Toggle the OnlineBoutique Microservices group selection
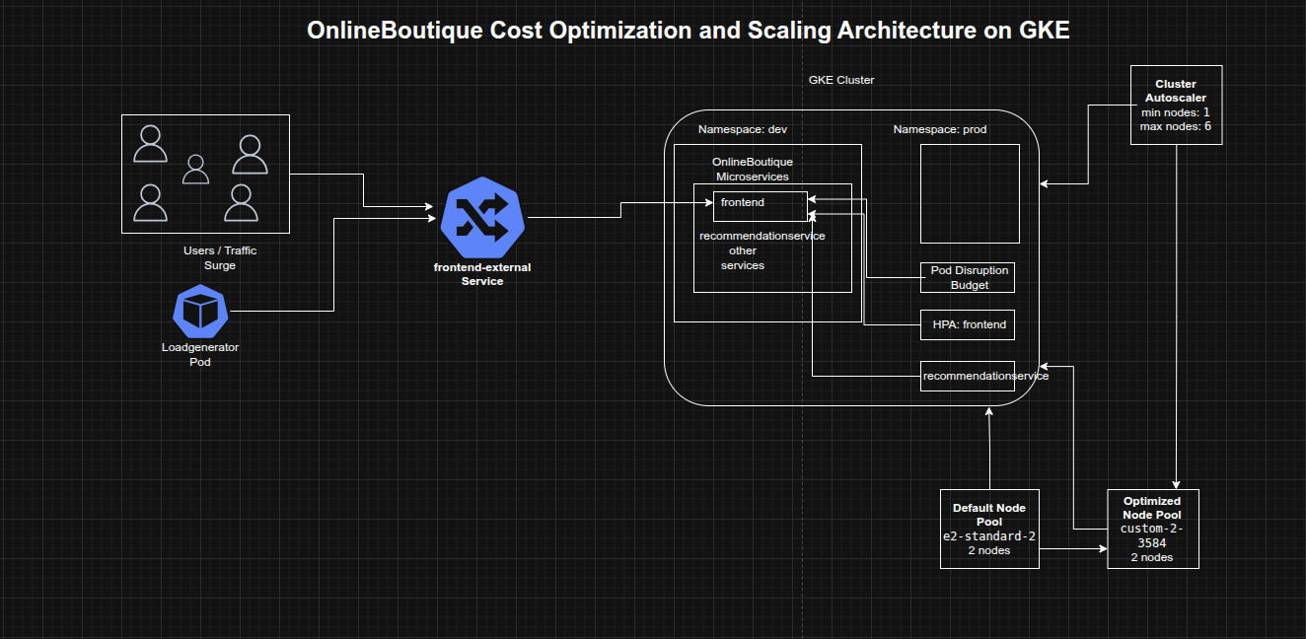Screen dimensions: 1306x639 (x=753, y=169)
